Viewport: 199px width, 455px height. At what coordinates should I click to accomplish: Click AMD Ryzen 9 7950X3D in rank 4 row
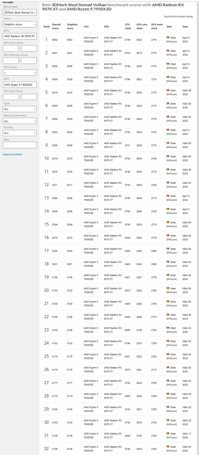click(x=91, y=79)
